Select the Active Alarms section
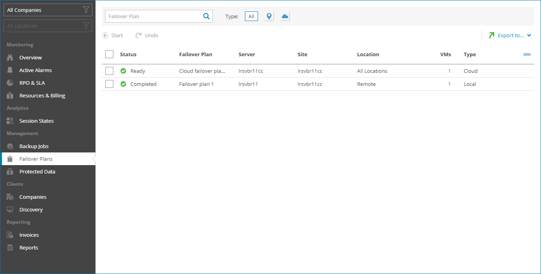 pos(36,70)
